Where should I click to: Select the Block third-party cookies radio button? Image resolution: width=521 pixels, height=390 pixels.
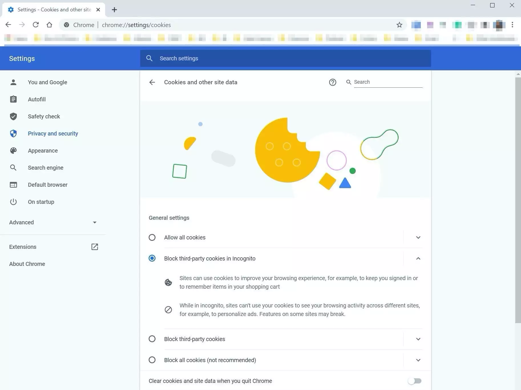coord(152,339)
